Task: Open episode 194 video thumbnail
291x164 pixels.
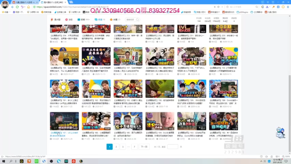Action: coord(223,56)
